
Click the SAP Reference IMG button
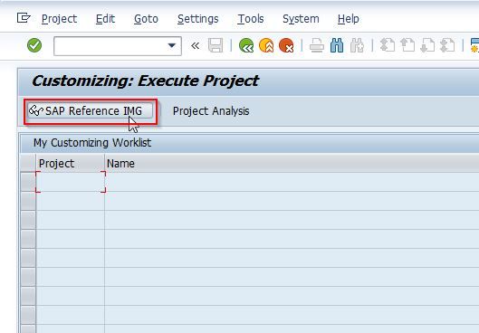(91, 110)
